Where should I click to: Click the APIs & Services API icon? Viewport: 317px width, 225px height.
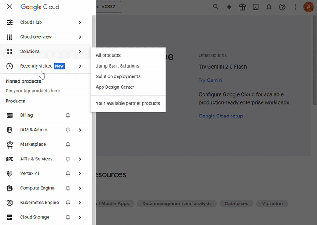(10, 159)
